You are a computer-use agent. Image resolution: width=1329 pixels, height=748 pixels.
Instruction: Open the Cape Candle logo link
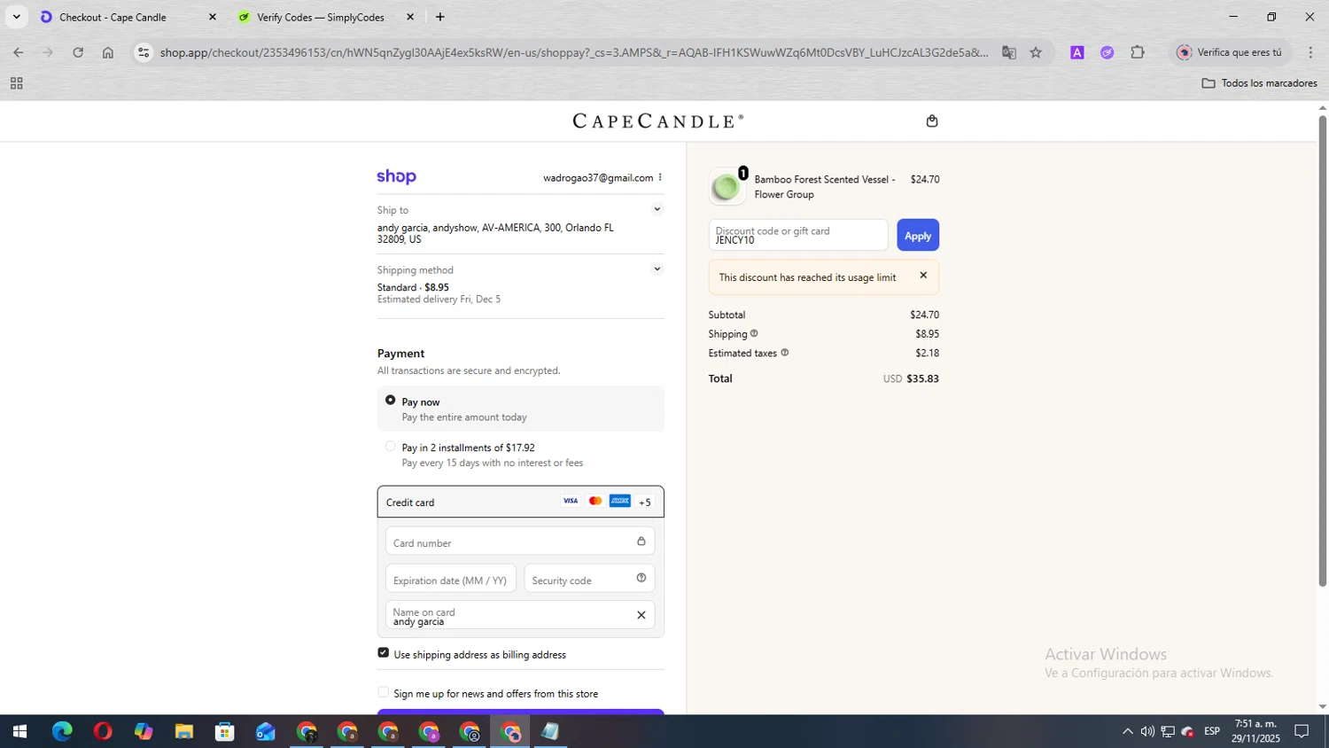(x=657, y=121)
